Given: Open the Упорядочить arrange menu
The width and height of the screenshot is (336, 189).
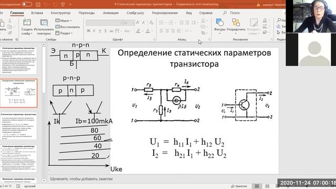Looking at the screenshot, I should (236, 26).
